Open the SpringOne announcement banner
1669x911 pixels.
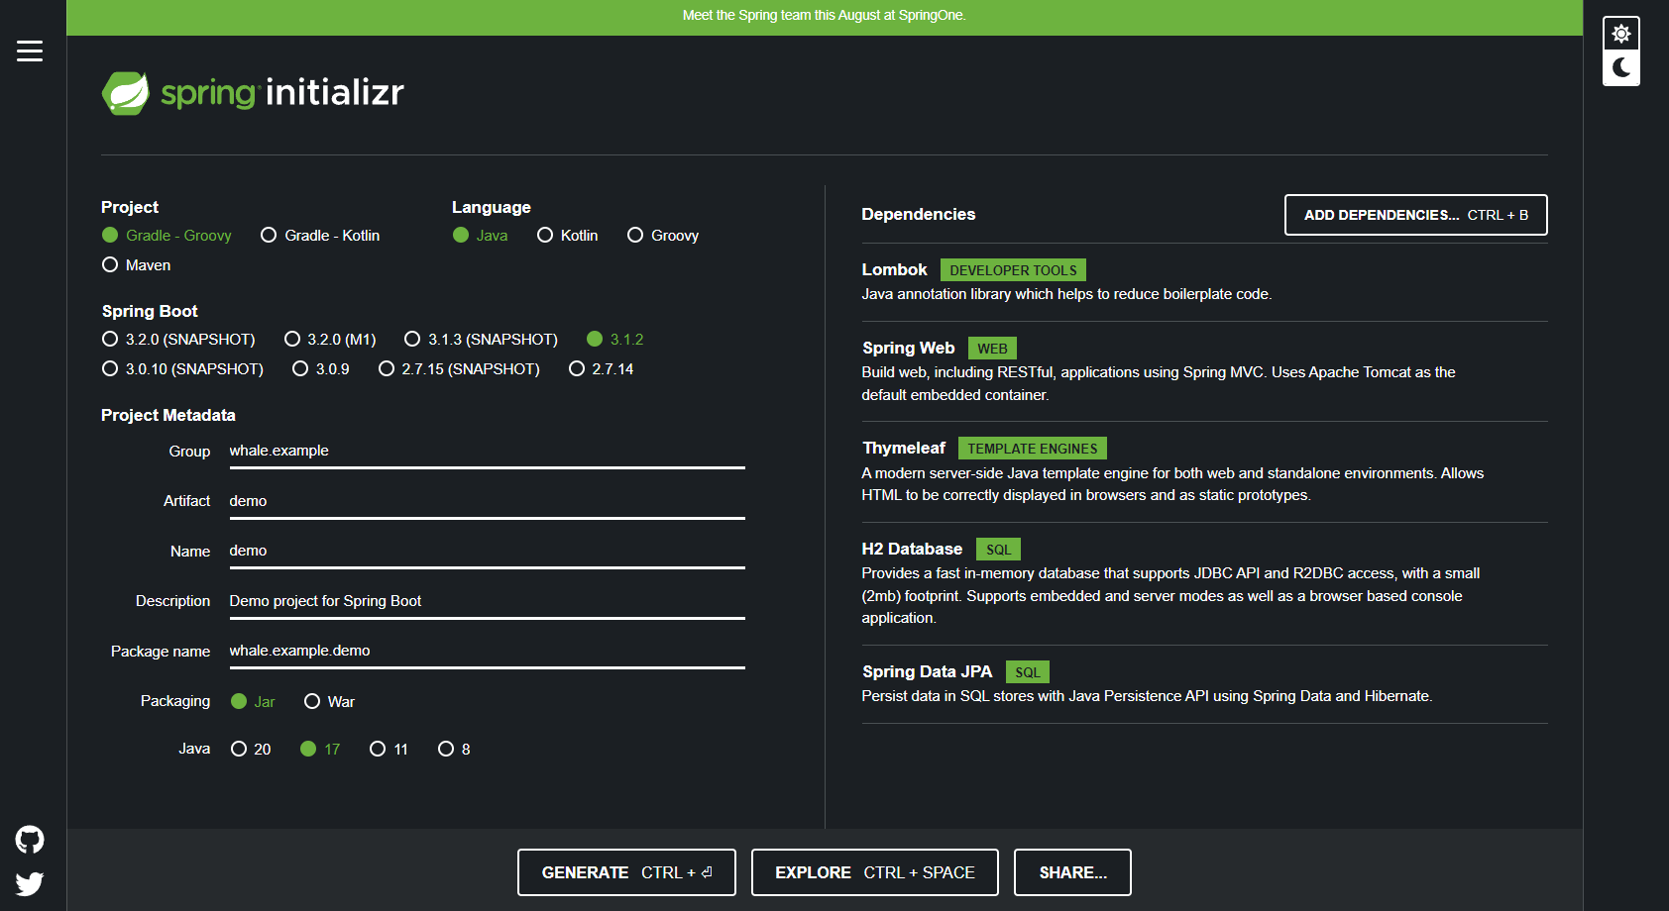pyautogui.click(x=825, y=16)
